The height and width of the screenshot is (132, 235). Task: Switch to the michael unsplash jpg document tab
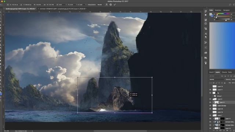point(62,9)
